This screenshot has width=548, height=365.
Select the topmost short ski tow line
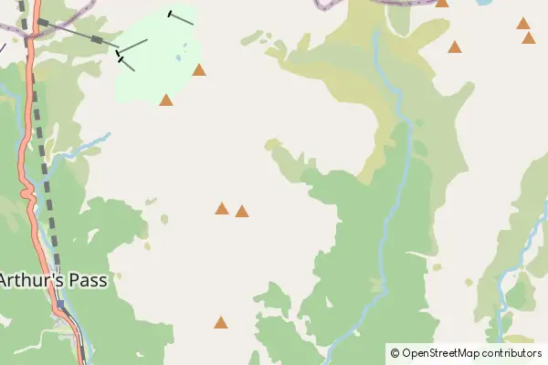point(181,18)
